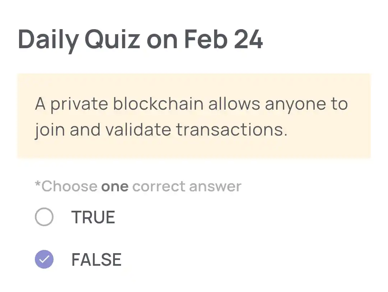Click the private blockchain question statement

coord(191,117)
